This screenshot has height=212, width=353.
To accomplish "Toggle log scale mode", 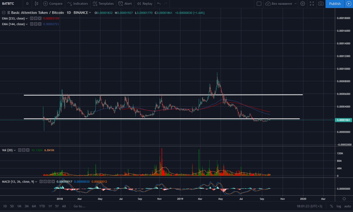I will pyautogui.click(x=338, y=206).
